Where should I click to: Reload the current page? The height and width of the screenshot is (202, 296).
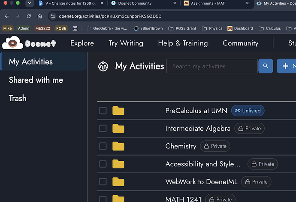pos(29,16)
